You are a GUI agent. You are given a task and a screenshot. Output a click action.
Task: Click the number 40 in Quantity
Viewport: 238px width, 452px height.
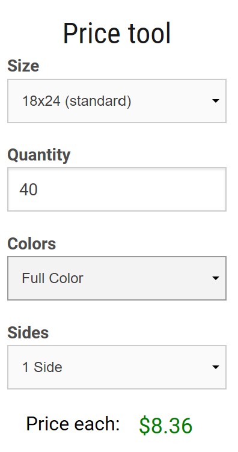[28, 190]
